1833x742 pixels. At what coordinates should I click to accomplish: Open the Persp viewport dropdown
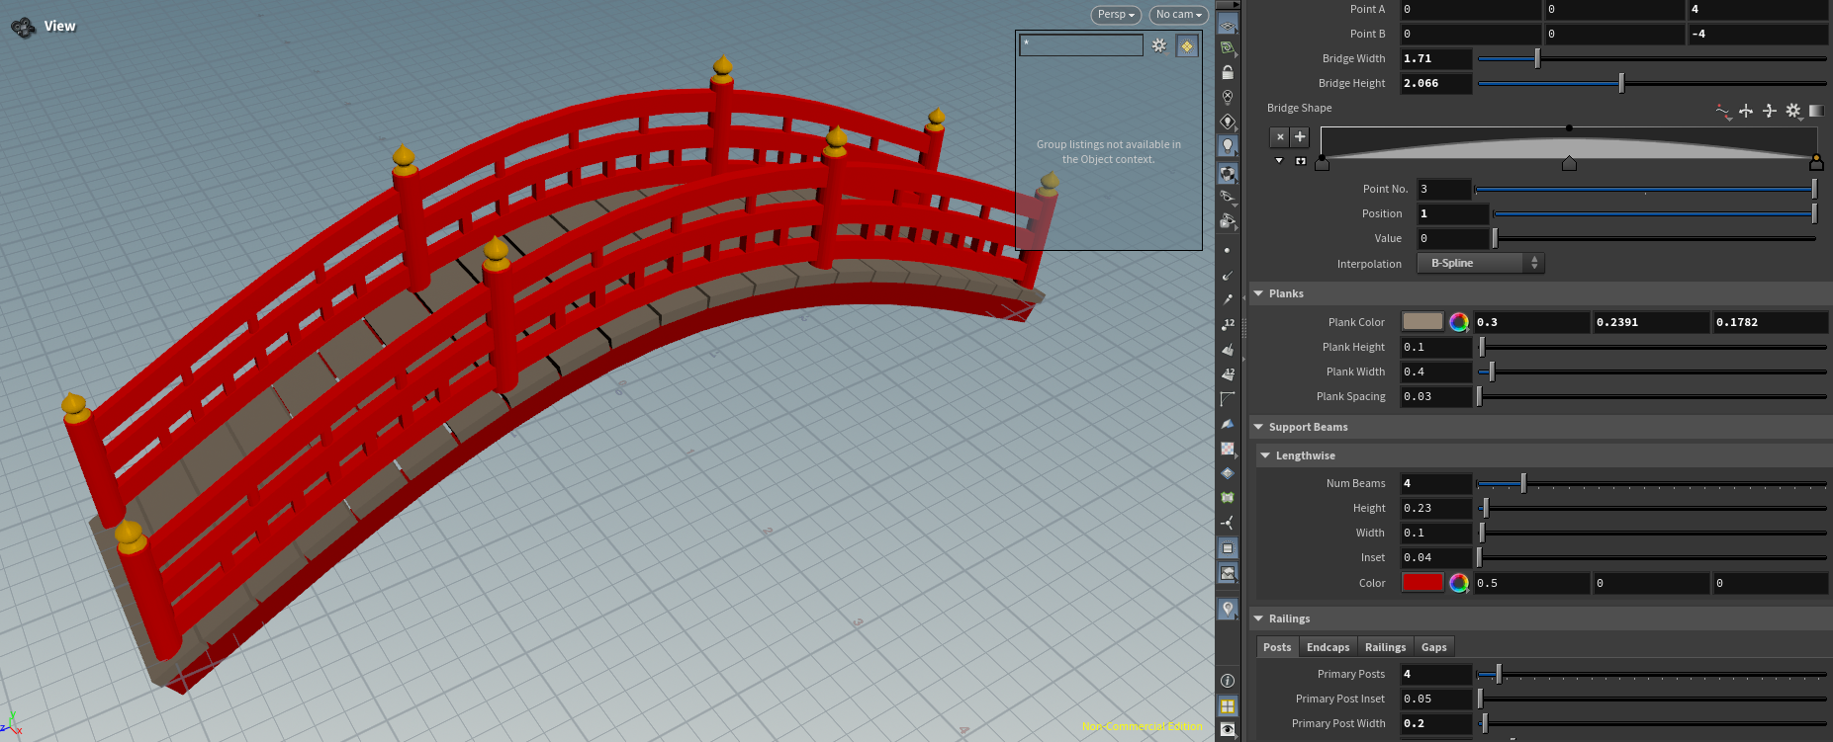(x=1116, y=15)
